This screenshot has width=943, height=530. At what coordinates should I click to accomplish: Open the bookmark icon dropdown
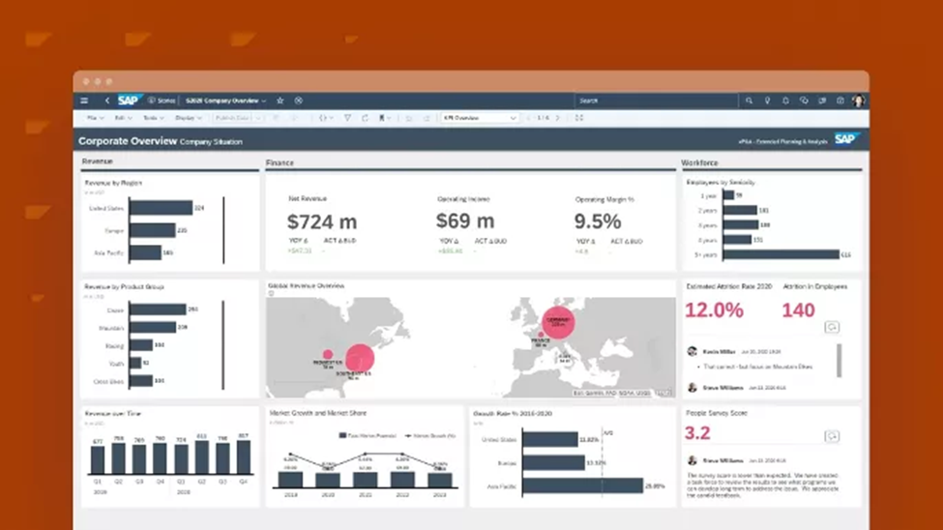384,119
